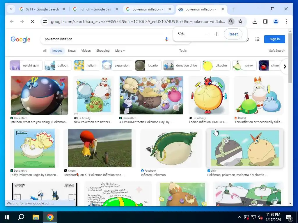The width and height of the screenshot is (298, 223).
Task: Show hidden system tray icons
Action: click(240, 217)
